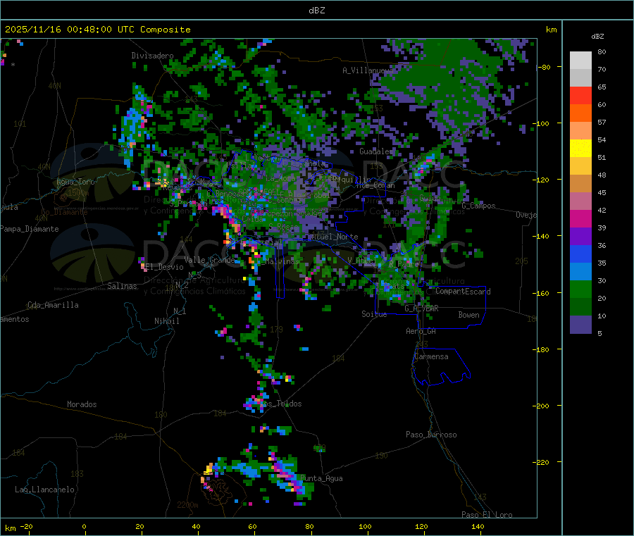Click the Nihuil map label
Image resolution: width=634 pixels, height=536 pixels.
tap(166, 321)
